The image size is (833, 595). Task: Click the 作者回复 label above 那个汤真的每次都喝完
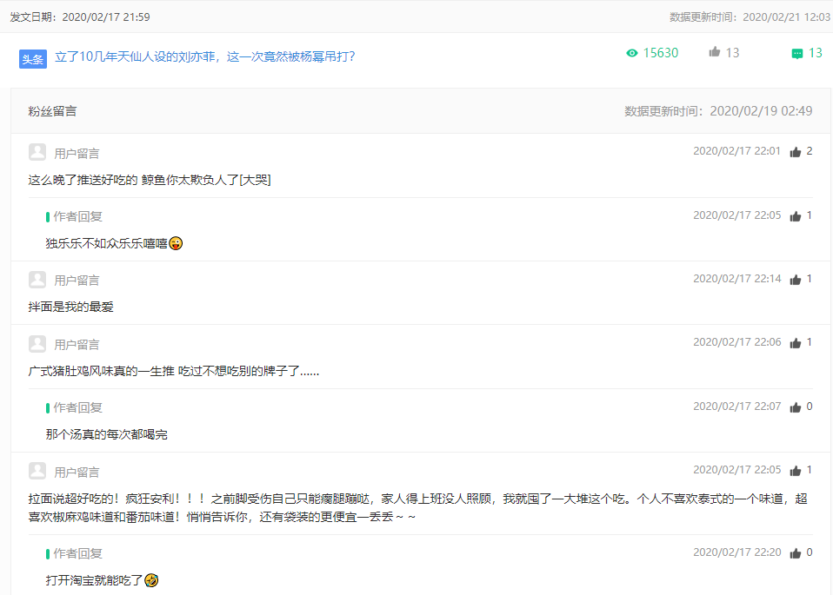77,407
